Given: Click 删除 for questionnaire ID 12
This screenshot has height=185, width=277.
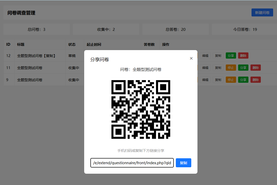Looking at the screenshot, I should pyautogui.click(x=243, y=55).
